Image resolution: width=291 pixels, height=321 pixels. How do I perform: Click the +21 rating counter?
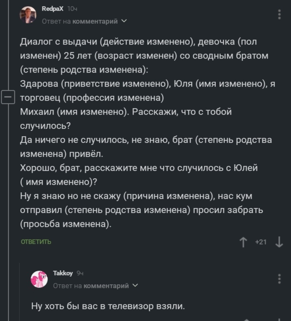tap(261, 242)
